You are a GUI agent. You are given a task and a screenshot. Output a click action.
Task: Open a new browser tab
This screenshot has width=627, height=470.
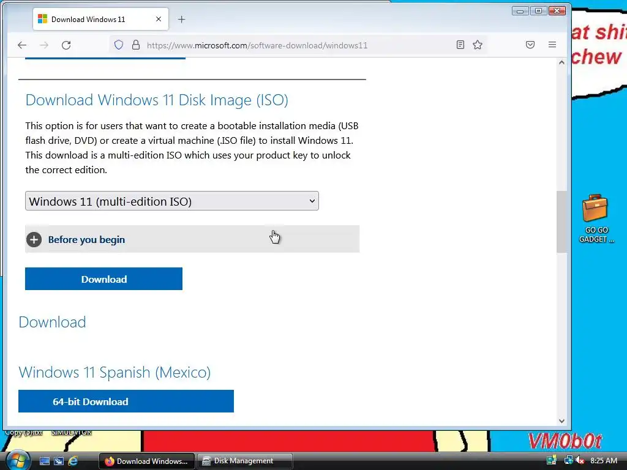coord(181,19)
